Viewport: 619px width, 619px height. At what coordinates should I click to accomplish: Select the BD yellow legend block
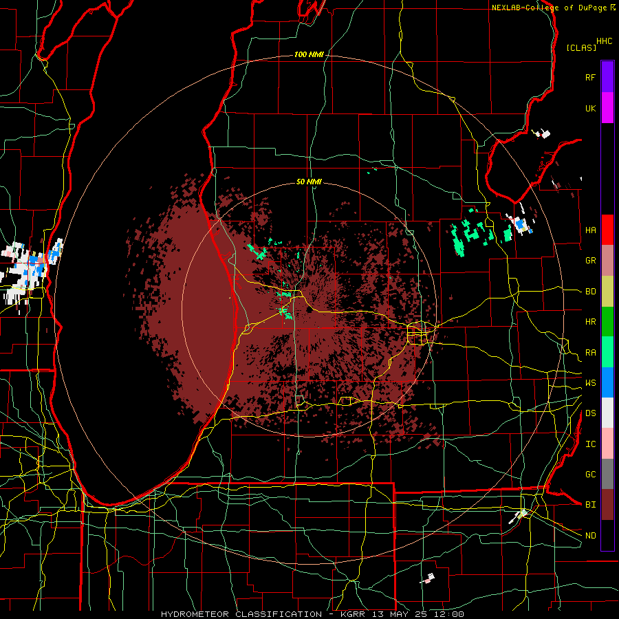tap(607, 292)
